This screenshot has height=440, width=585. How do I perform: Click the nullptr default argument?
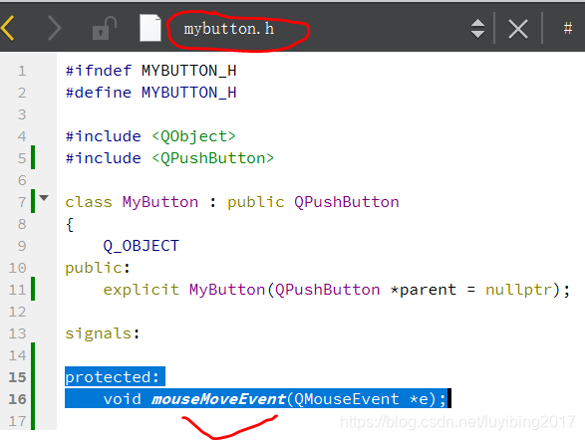pyautogui.click(x=518, y=290)
